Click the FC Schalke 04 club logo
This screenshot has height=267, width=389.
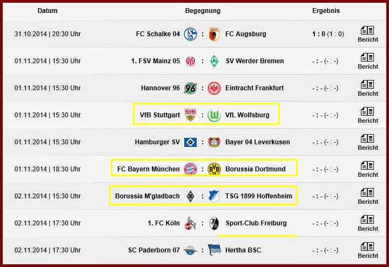pyautogui.click(x=190, y=34)
